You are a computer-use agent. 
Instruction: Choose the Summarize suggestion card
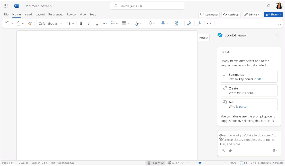[x=249, y=77]
